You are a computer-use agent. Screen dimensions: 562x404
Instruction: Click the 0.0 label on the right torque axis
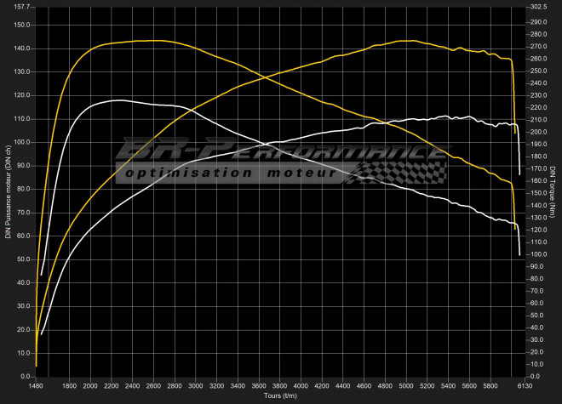532,376
